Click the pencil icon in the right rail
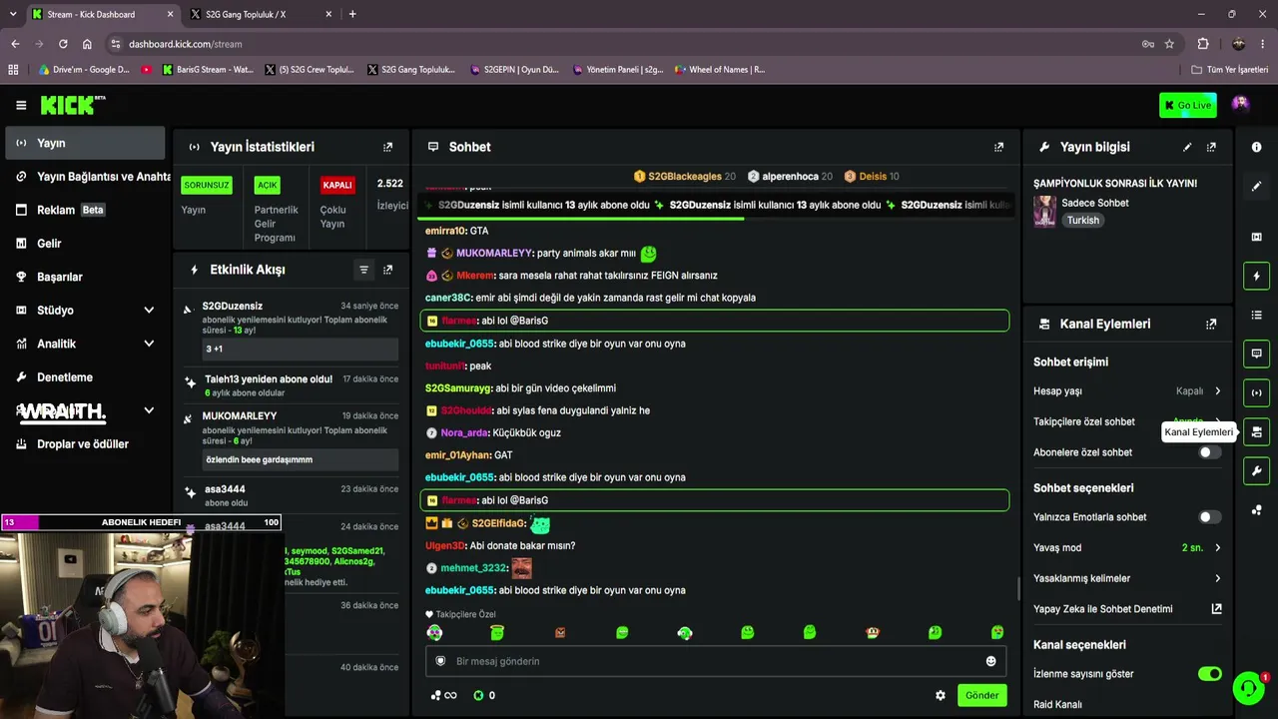1278x719 pixels. 1256,186
